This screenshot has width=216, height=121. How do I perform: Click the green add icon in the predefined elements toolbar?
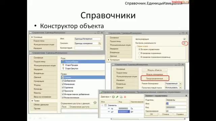tap(113, 97)
